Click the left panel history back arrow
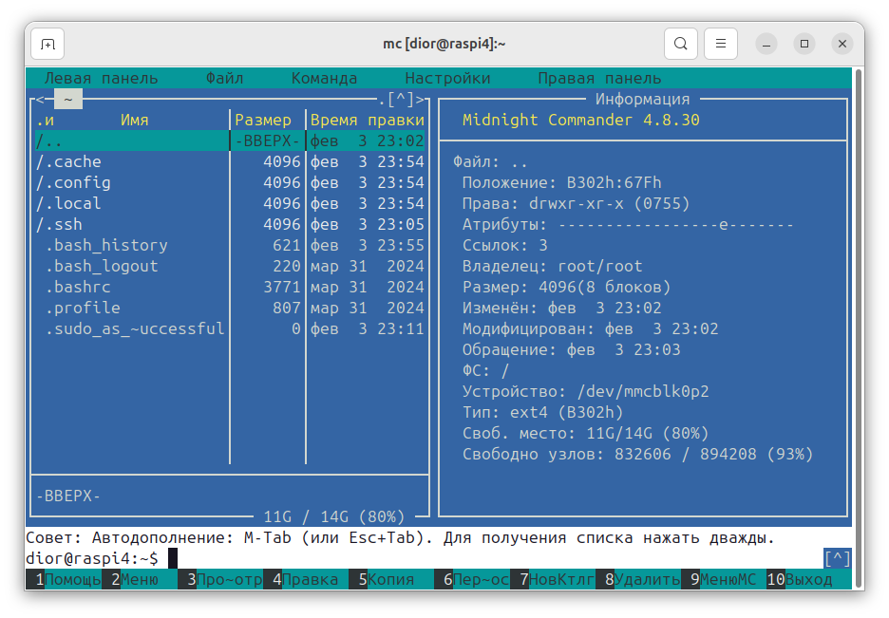This screenshot has width=889, height=618. [x=40, y=100]
